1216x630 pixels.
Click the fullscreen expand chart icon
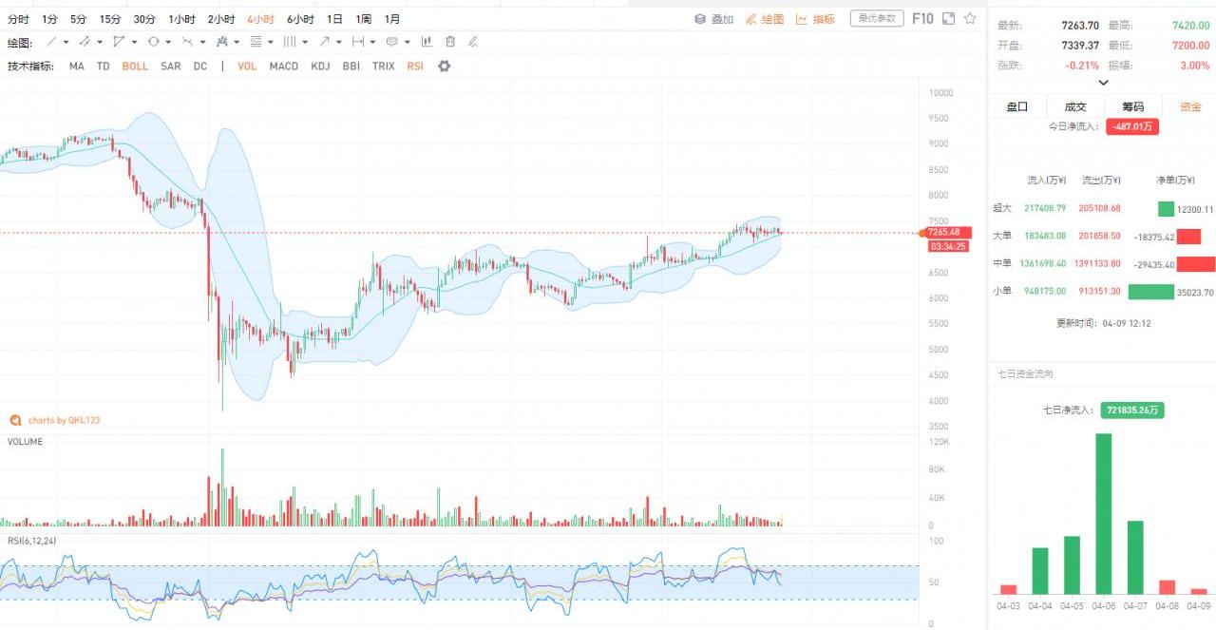948,19
